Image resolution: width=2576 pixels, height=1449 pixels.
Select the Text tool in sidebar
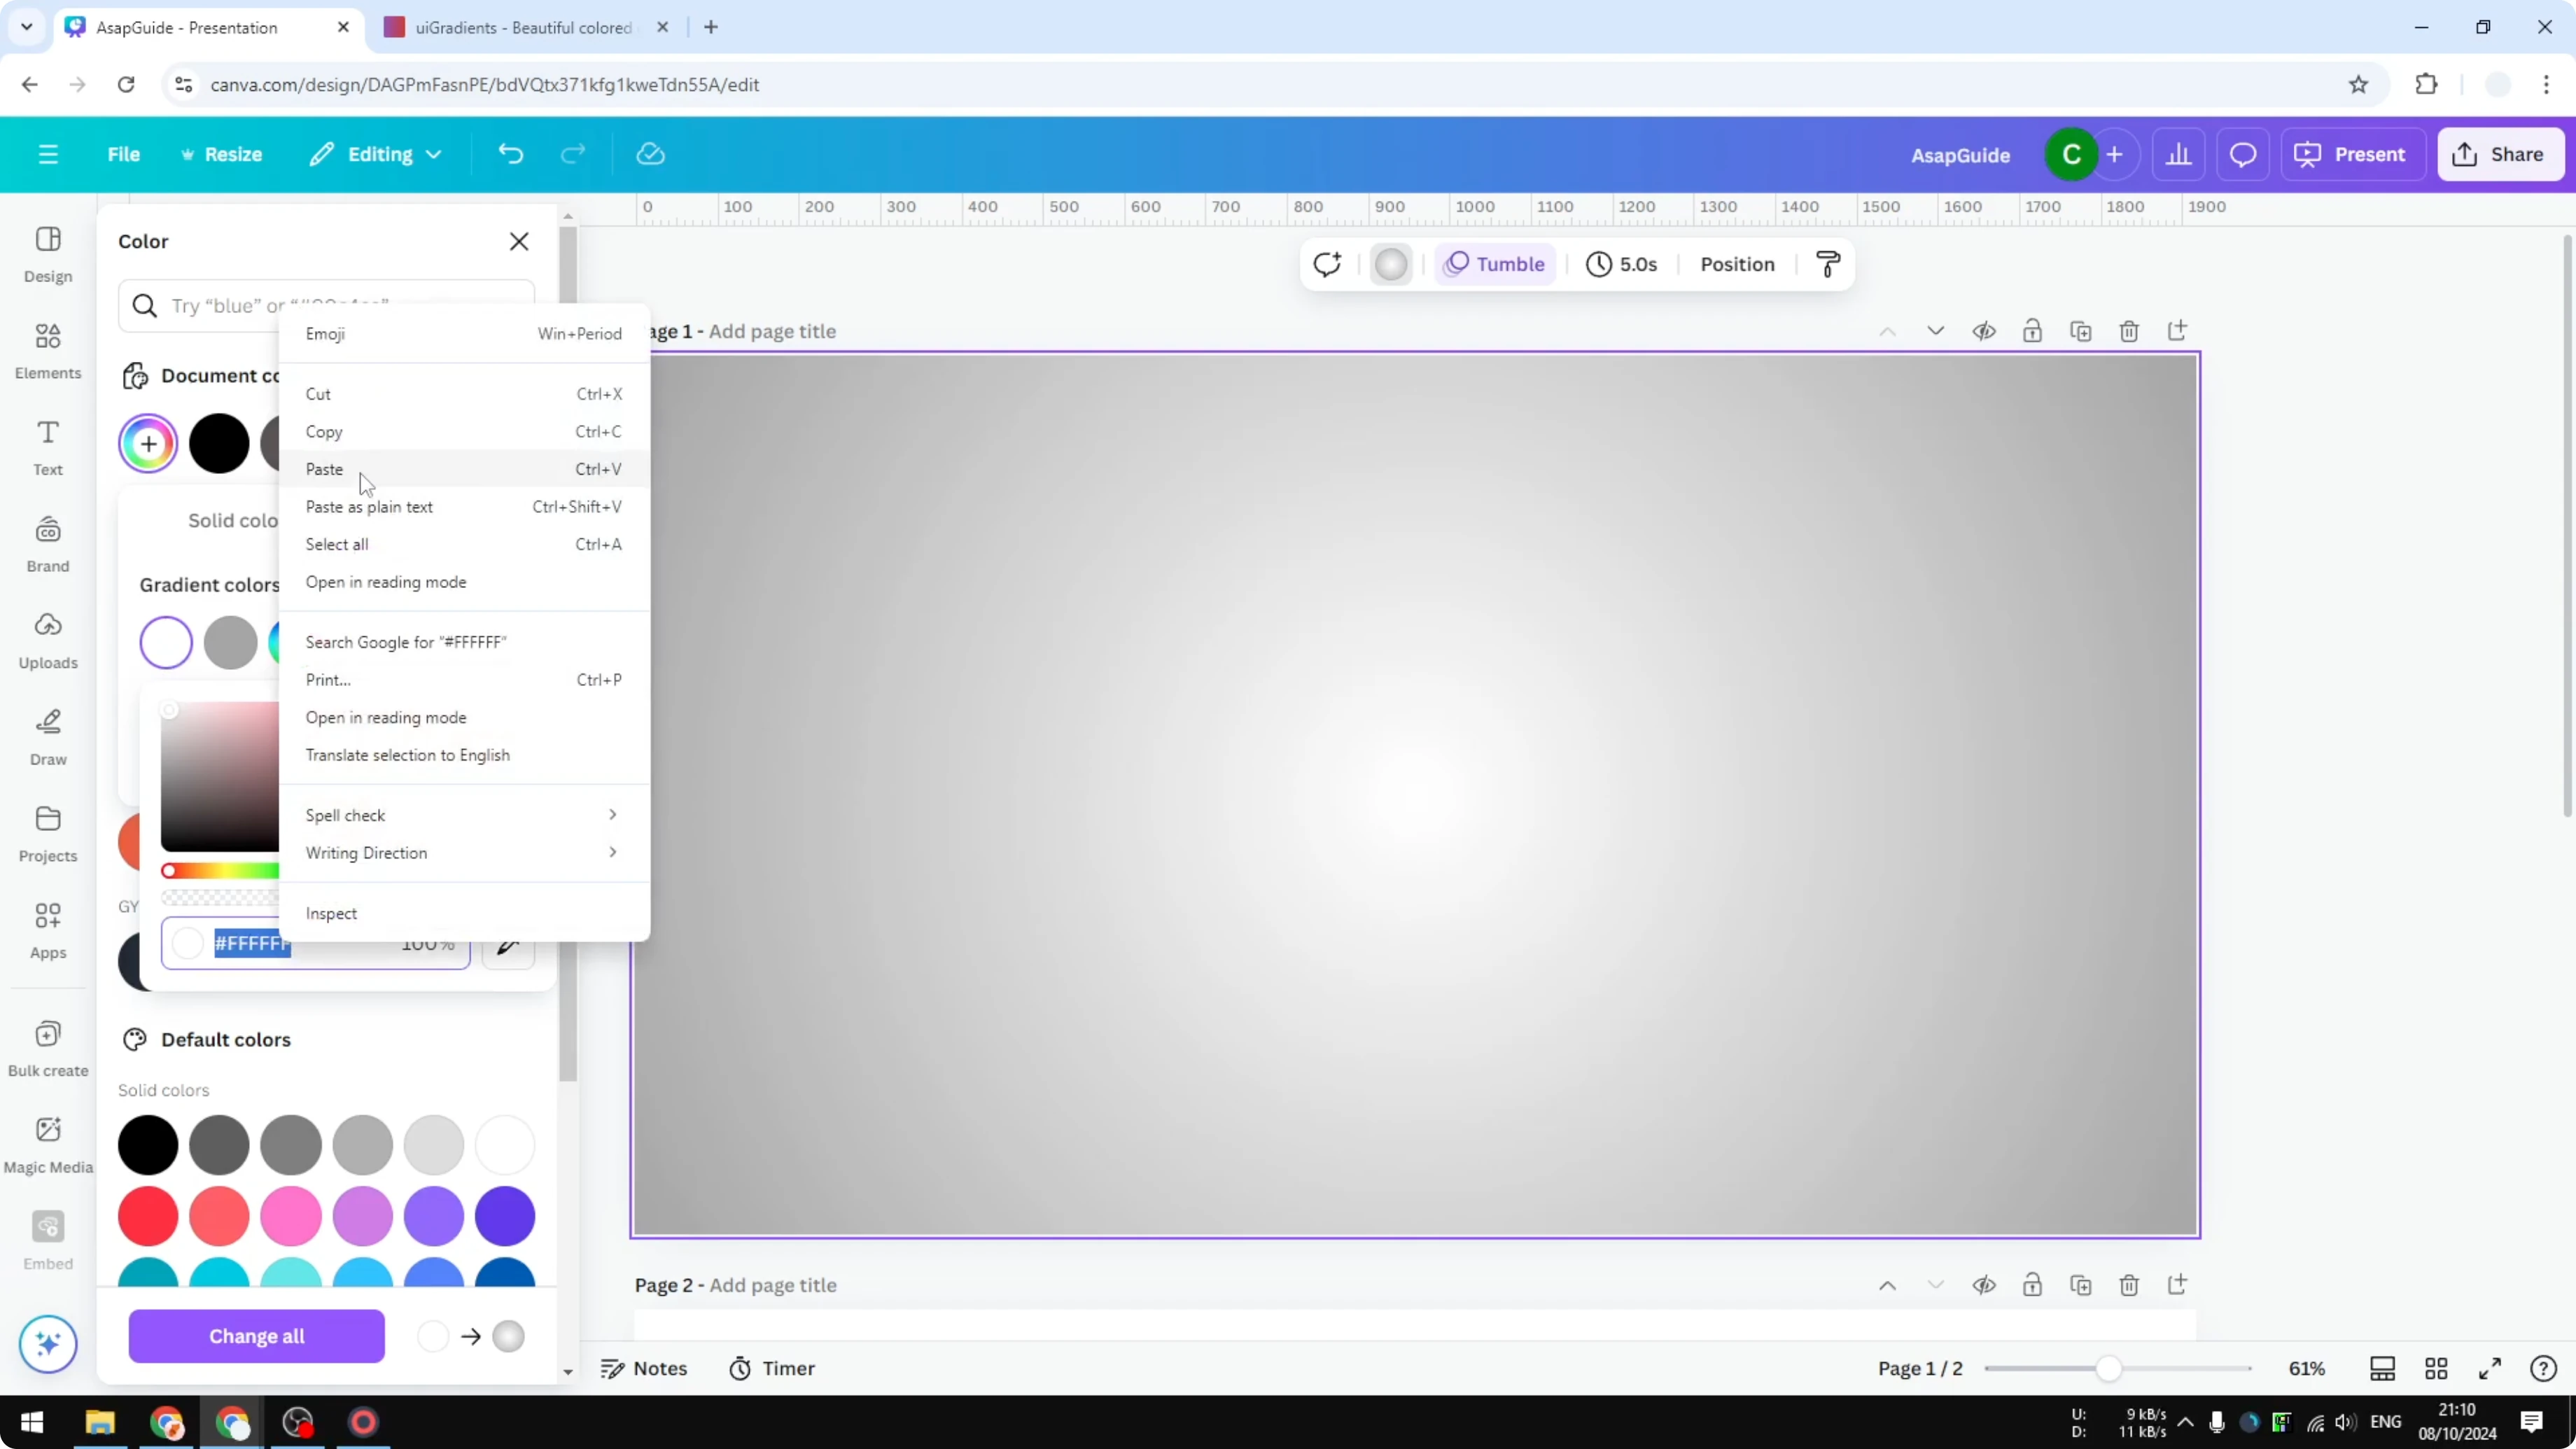click(47, 445)
